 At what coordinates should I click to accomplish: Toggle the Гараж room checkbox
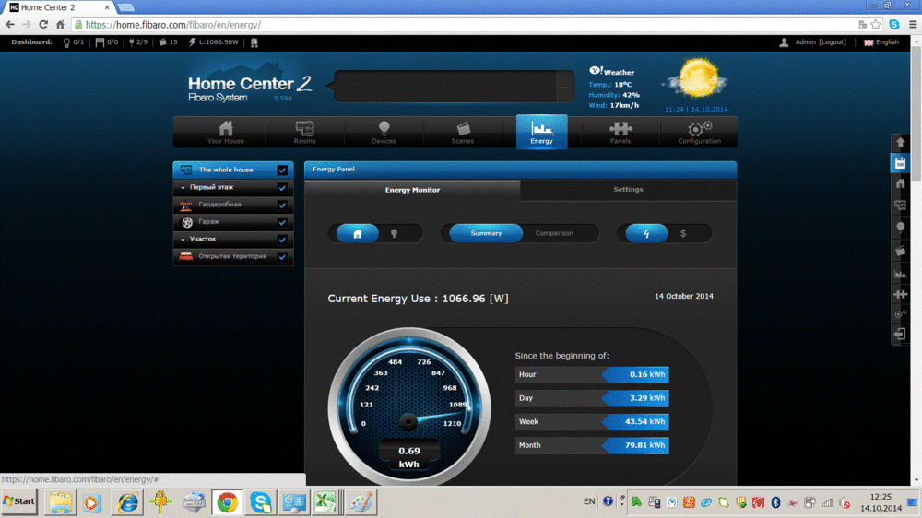pyautogui.click(x=282, y=222)
